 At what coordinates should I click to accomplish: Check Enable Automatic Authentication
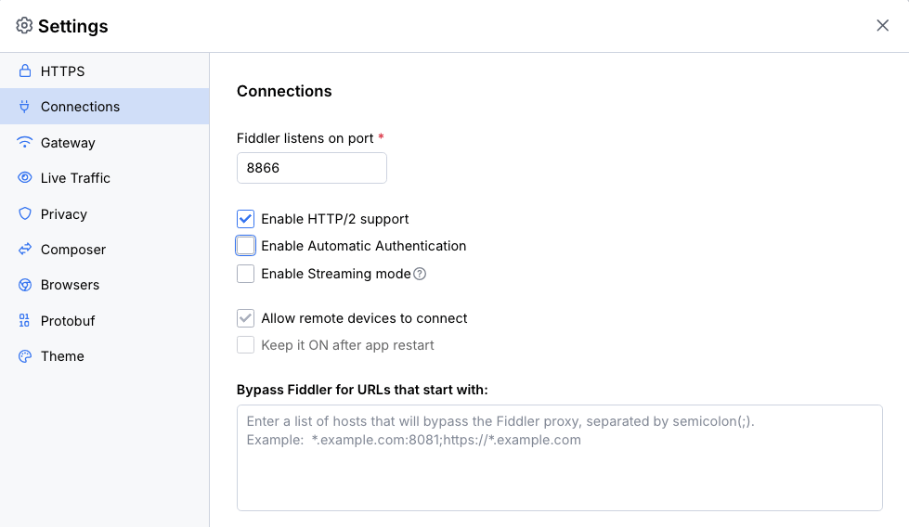click(x=245, y=246)
